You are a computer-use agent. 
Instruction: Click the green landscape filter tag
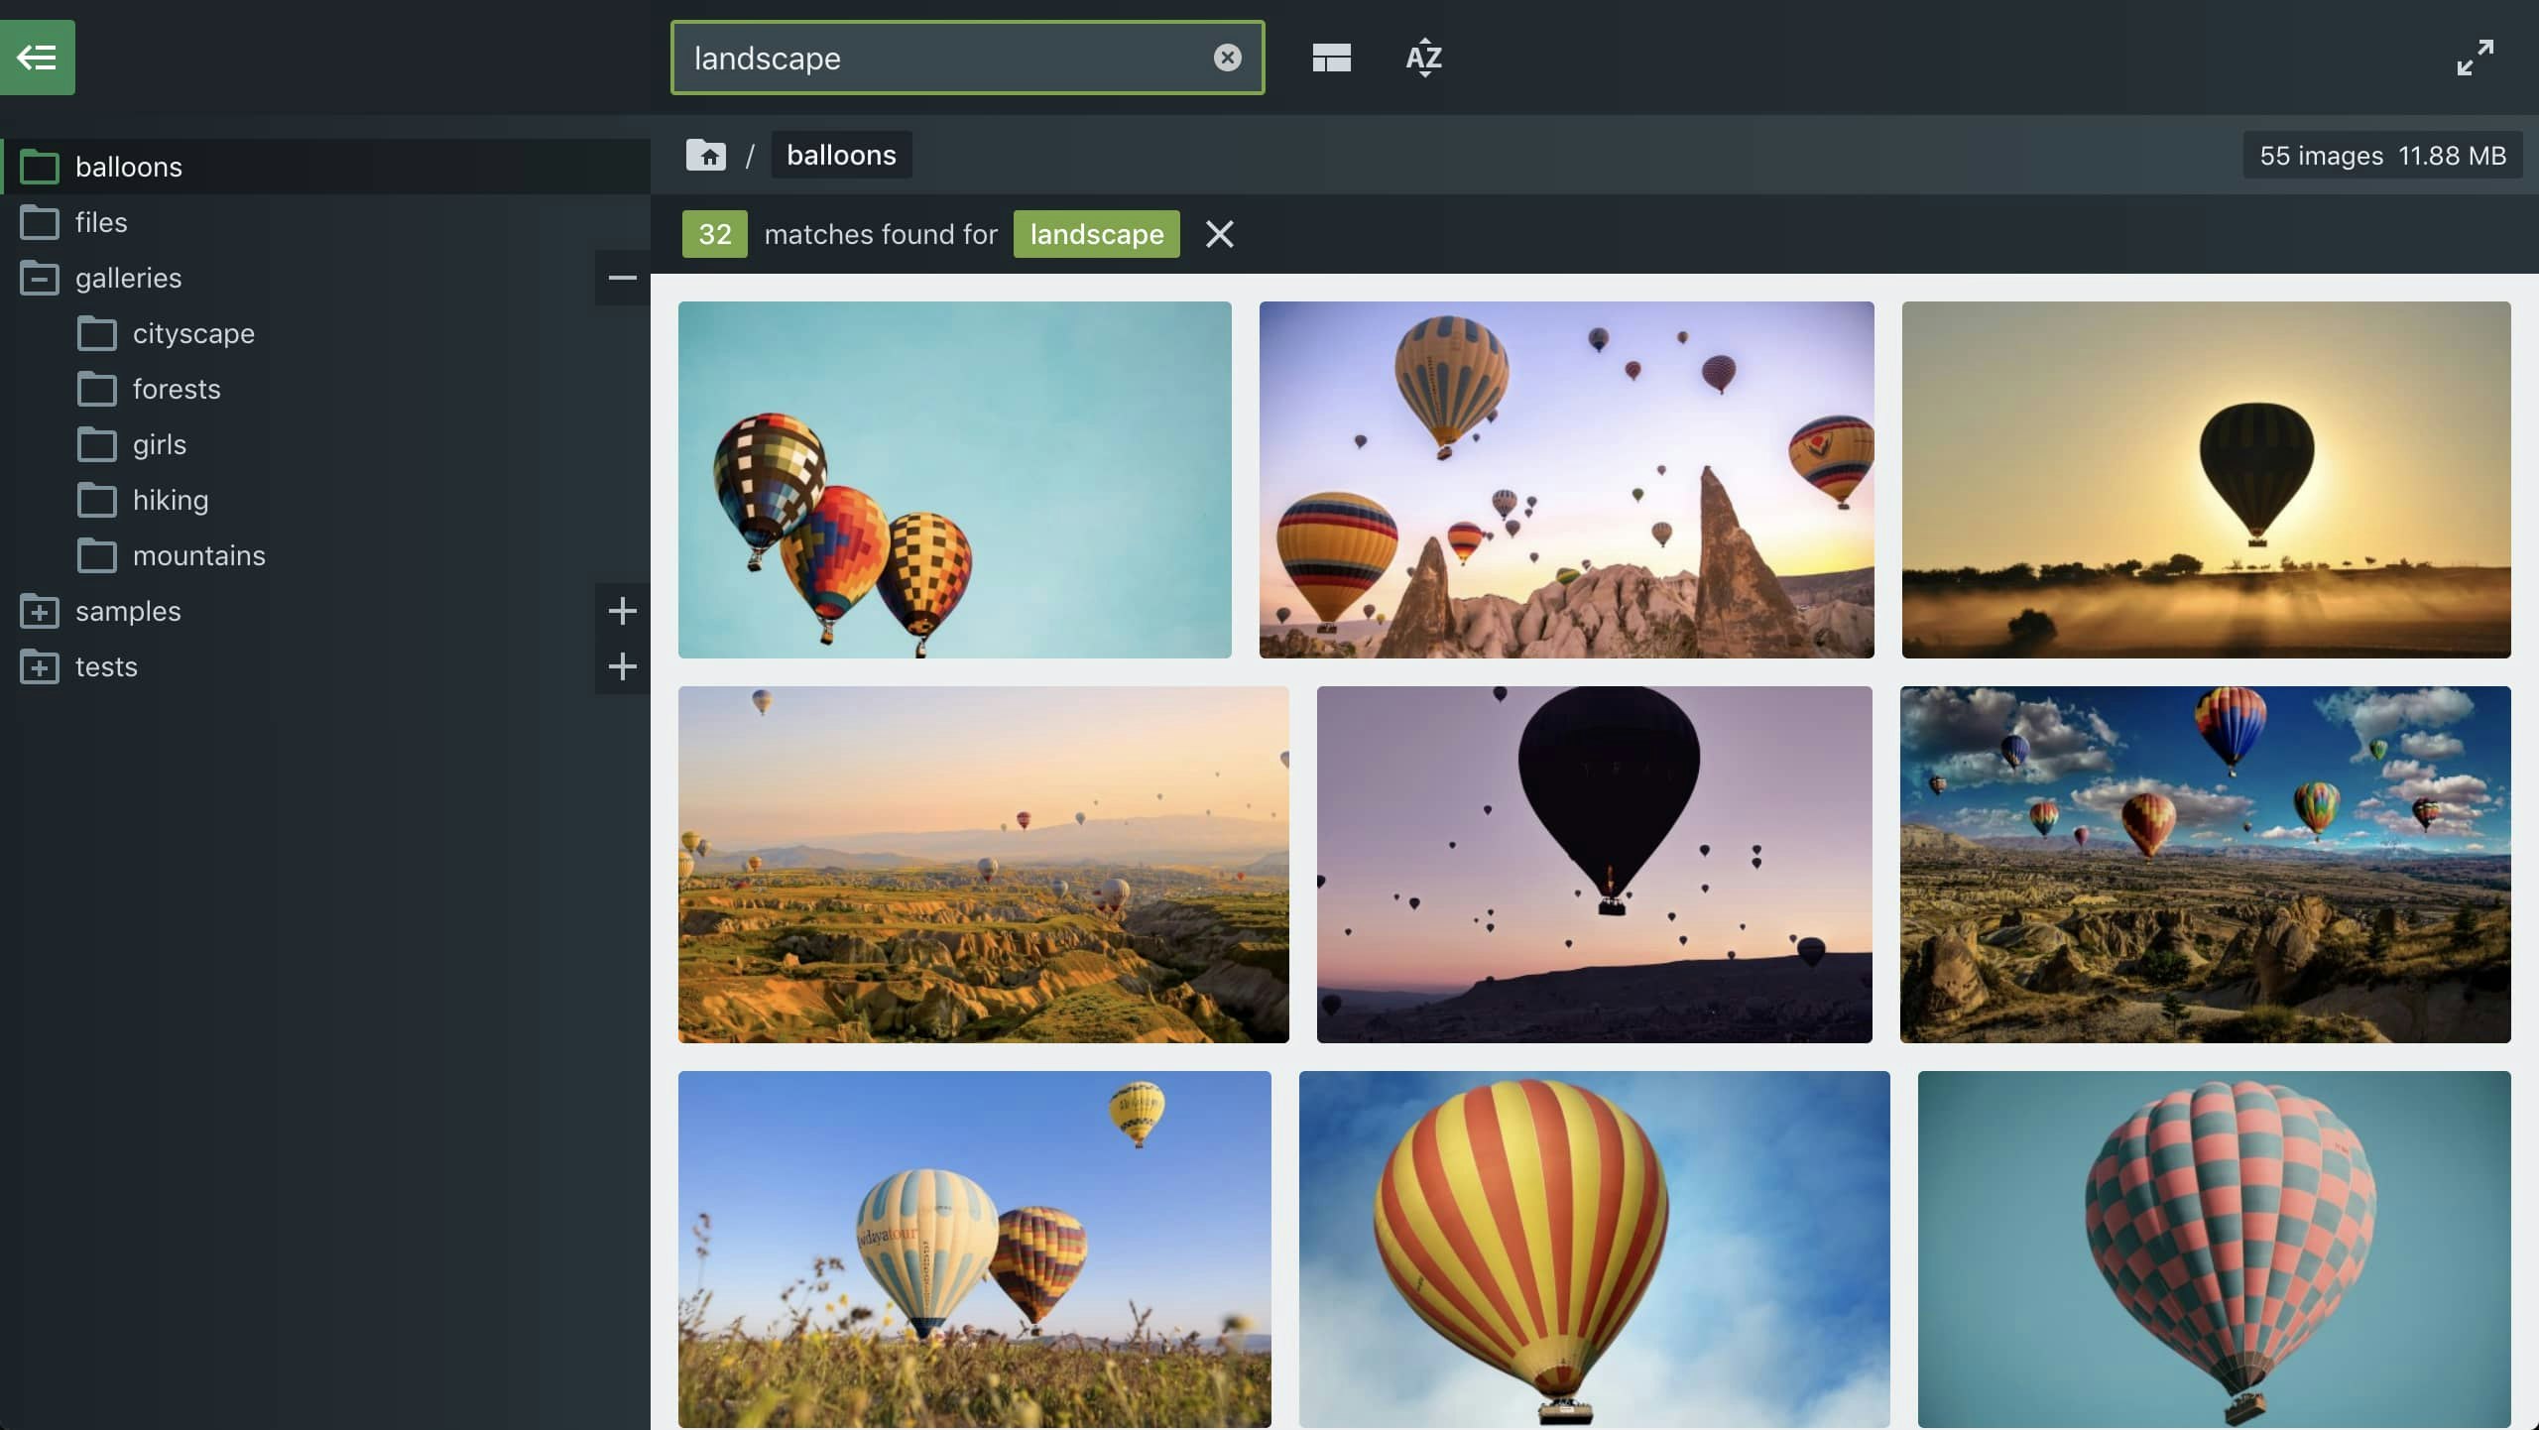1096,234
